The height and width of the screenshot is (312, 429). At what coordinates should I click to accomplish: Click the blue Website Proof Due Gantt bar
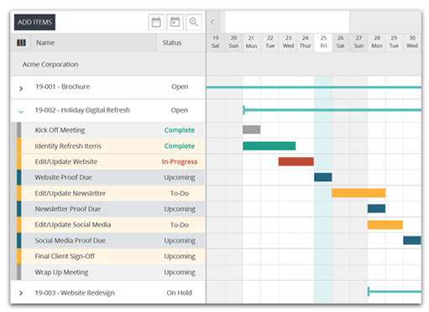coord(323,177)
